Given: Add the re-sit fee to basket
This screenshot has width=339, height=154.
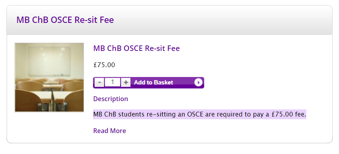Looking at the screenshot, I should 153,83.
